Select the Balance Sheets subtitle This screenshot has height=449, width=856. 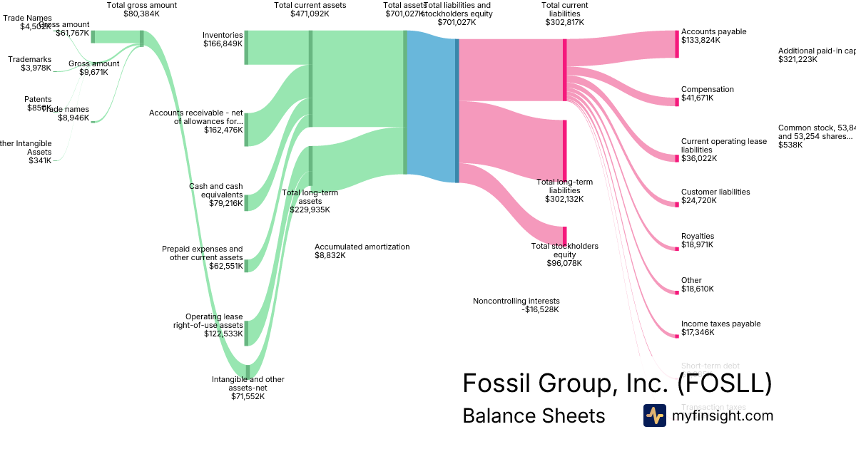point(534,416)
